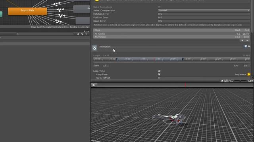Click the timeline ruler at 1:00
The width and height of the screenshot is (254, 142).
coord(143,59)
